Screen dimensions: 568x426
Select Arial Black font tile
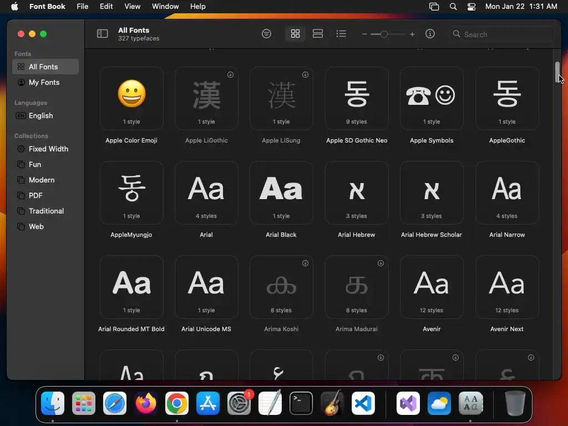coord(281,192)
